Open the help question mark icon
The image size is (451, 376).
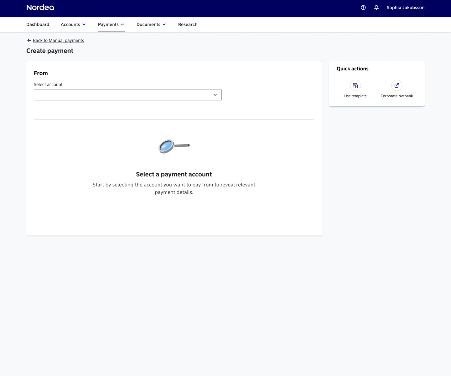click(x=363, y=8)
